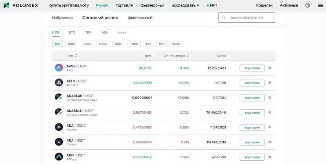Filter by the USDC chip

[x=103, y=44]
